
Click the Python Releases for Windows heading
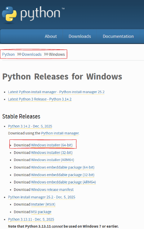pyautogui.click(x=62, y=77)
